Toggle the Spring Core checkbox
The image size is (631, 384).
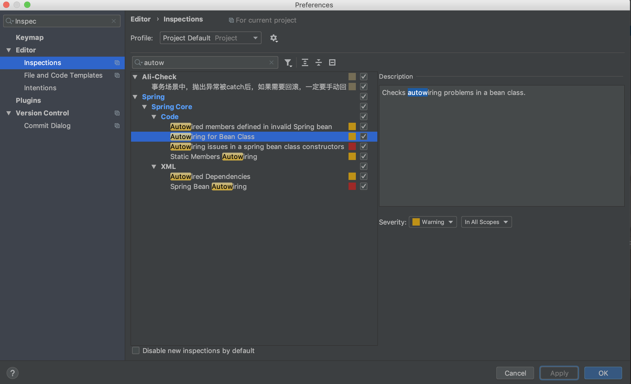[x=363, y=106]
